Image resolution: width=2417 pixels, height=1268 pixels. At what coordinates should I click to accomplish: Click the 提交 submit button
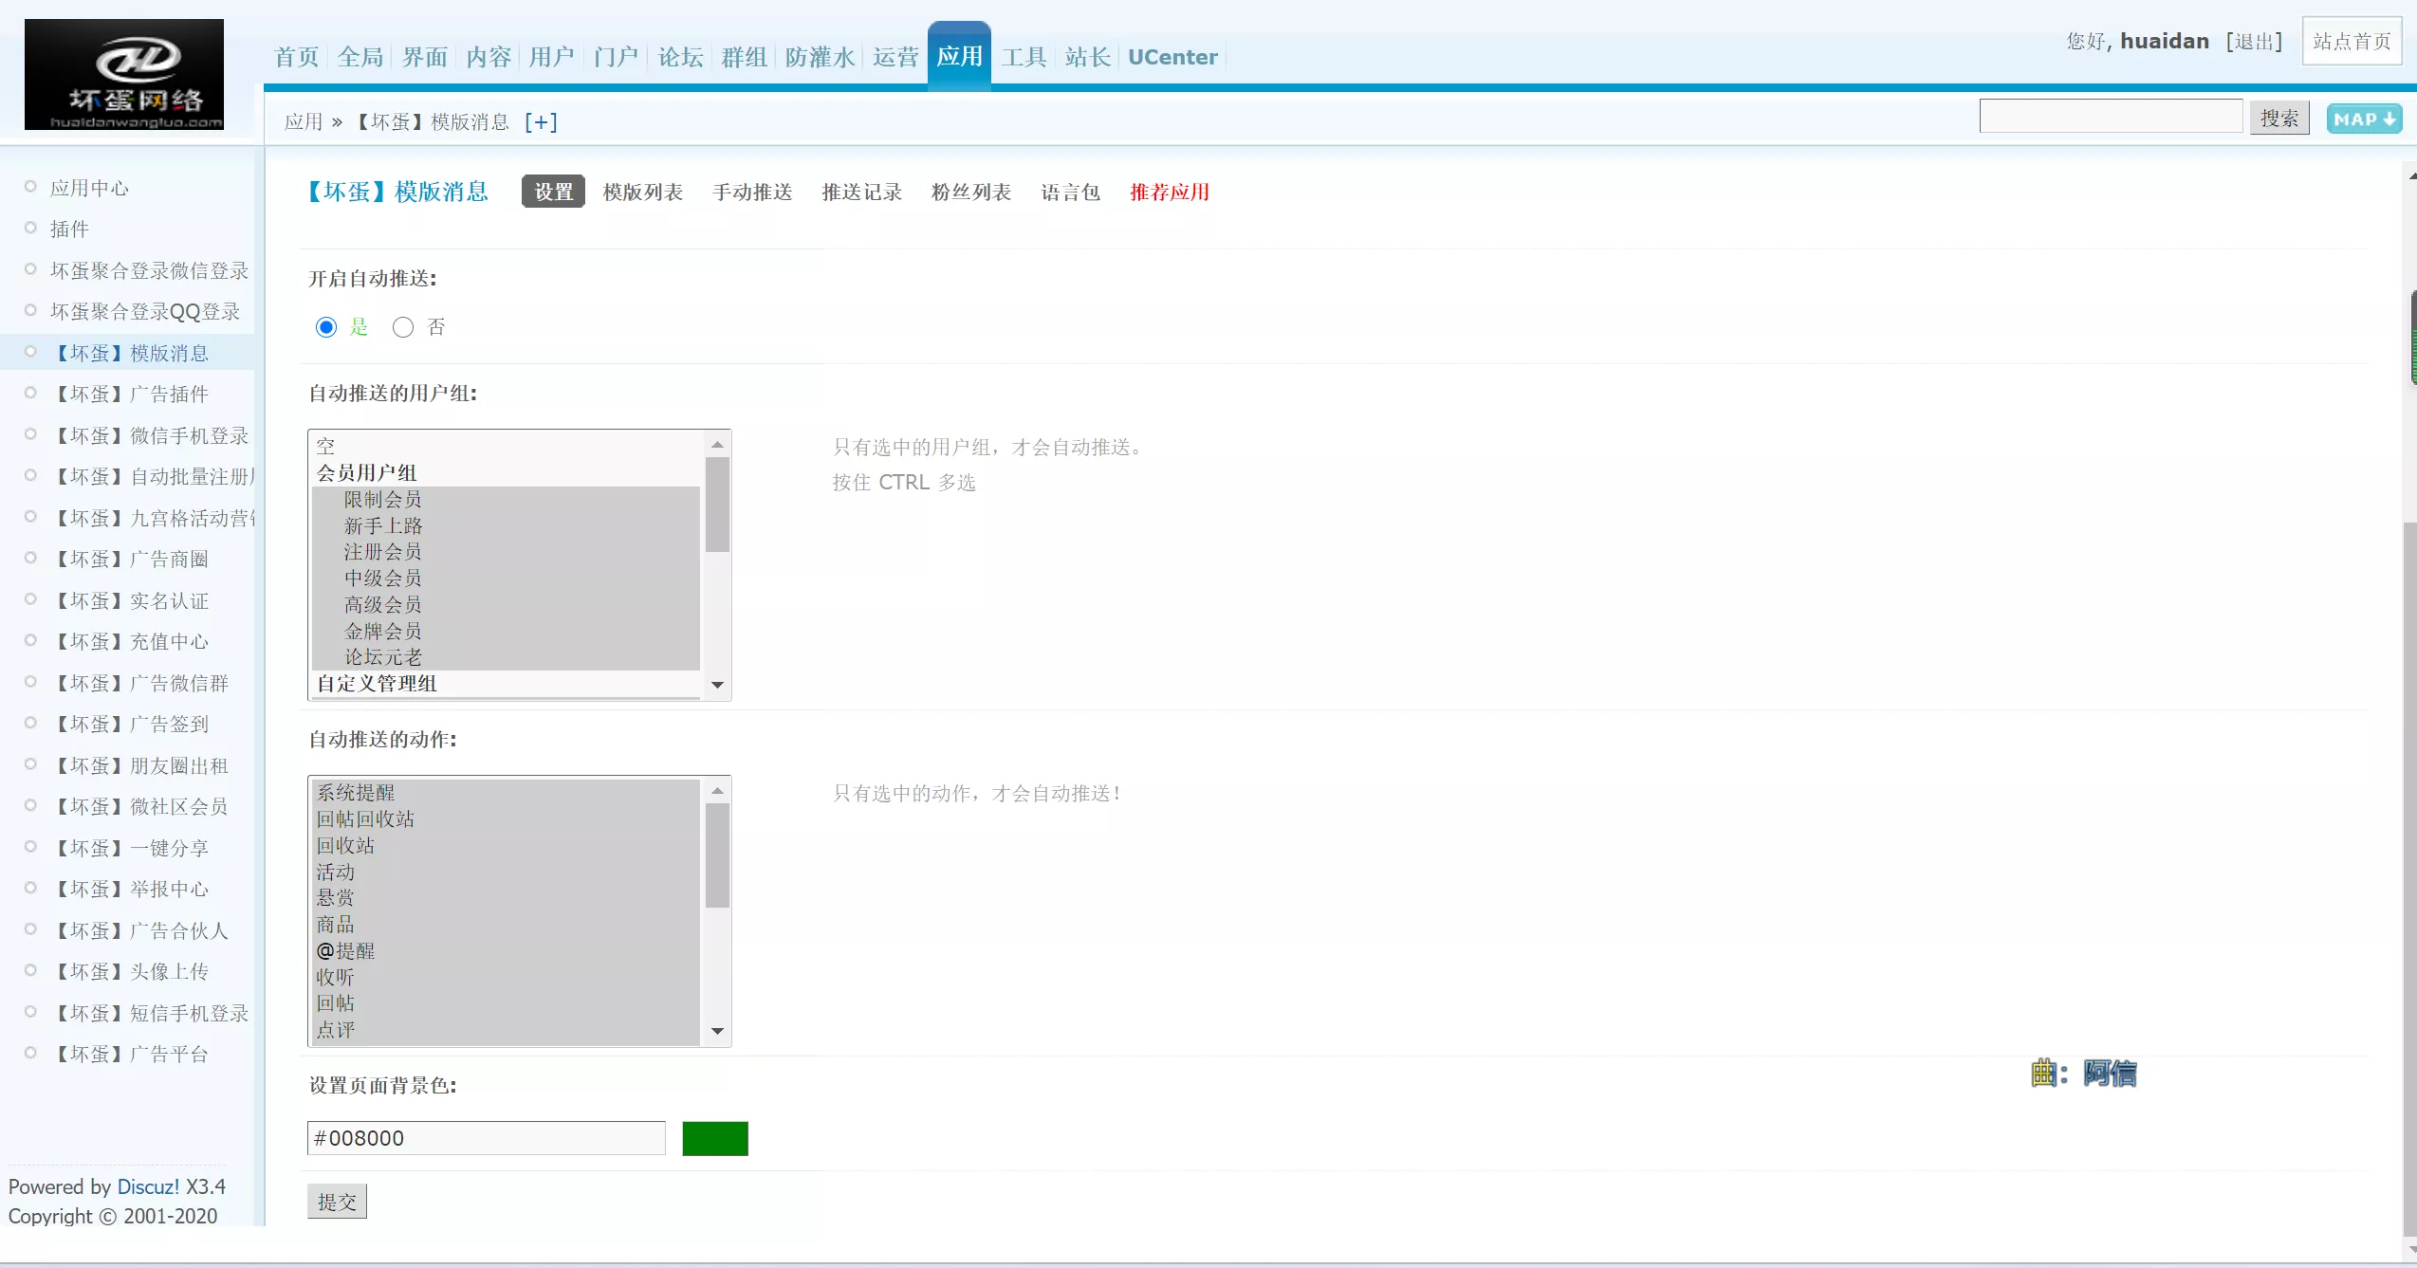337,1202
